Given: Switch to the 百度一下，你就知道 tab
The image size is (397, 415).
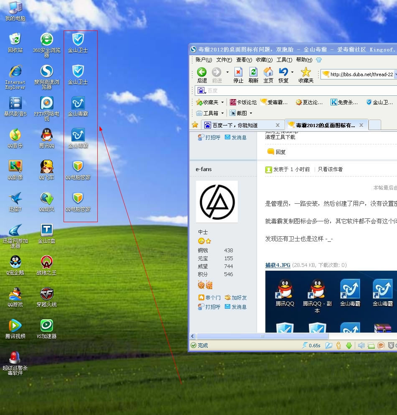Looking at the screenshot, I should pyautogui.click(x=243, y=125).
